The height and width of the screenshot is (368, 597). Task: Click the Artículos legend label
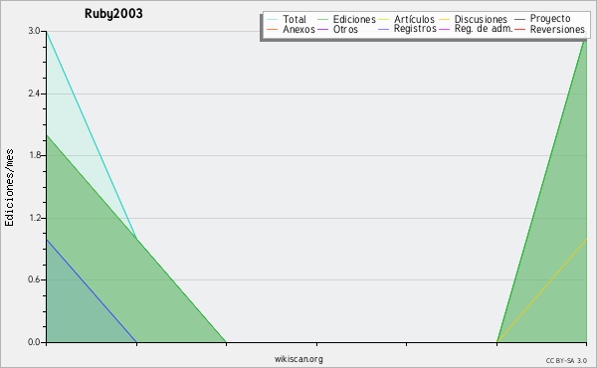[414, 19]
